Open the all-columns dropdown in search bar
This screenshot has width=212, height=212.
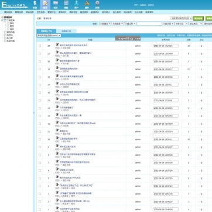pyautogui.click(x=181, y=23)
